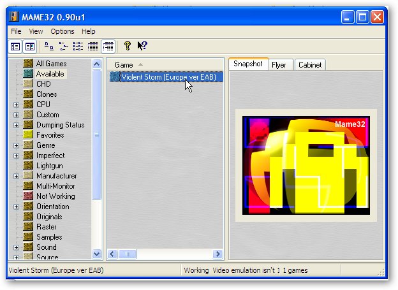
Task: Select the Custom tree label
Action: (48, 115)
